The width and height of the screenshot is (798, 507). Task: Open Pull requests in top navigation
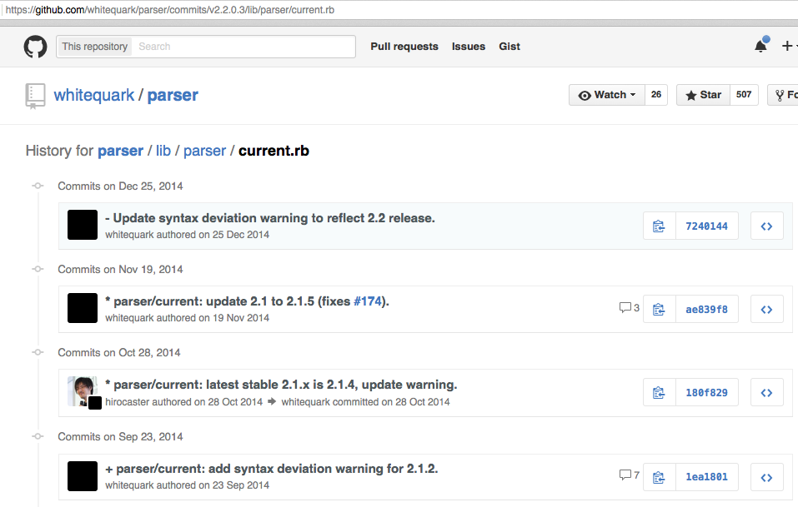pyautogui.click(x=404, y=47)
